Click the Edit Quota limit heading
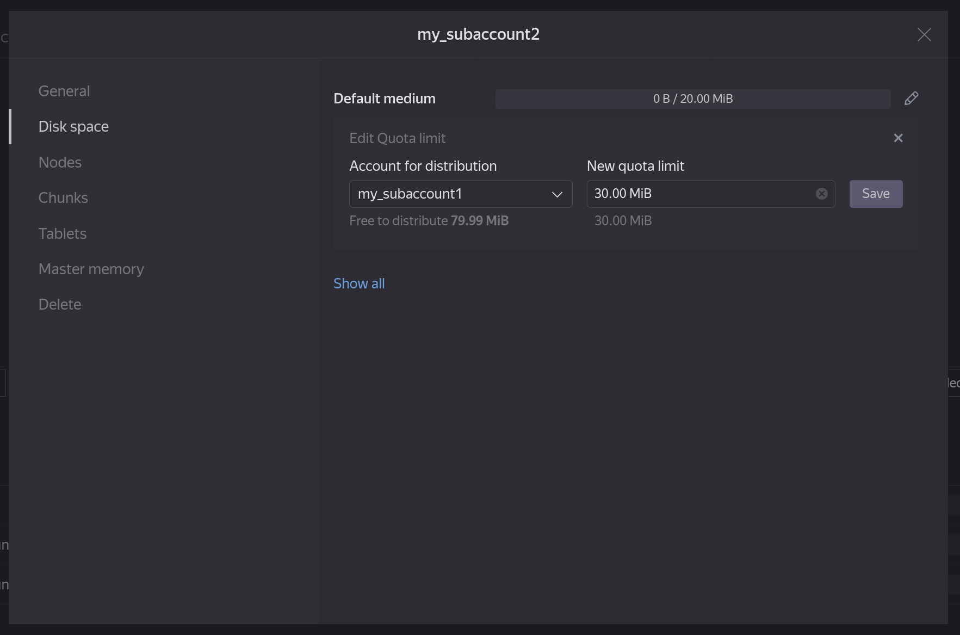Screen dimensions: 960x635 tap(398, 138)
